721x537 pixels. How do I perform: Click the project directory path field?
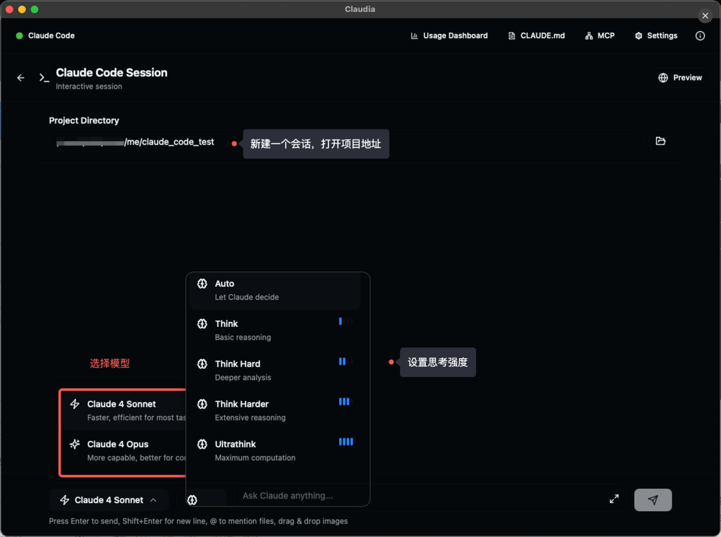tap(346, 141)
